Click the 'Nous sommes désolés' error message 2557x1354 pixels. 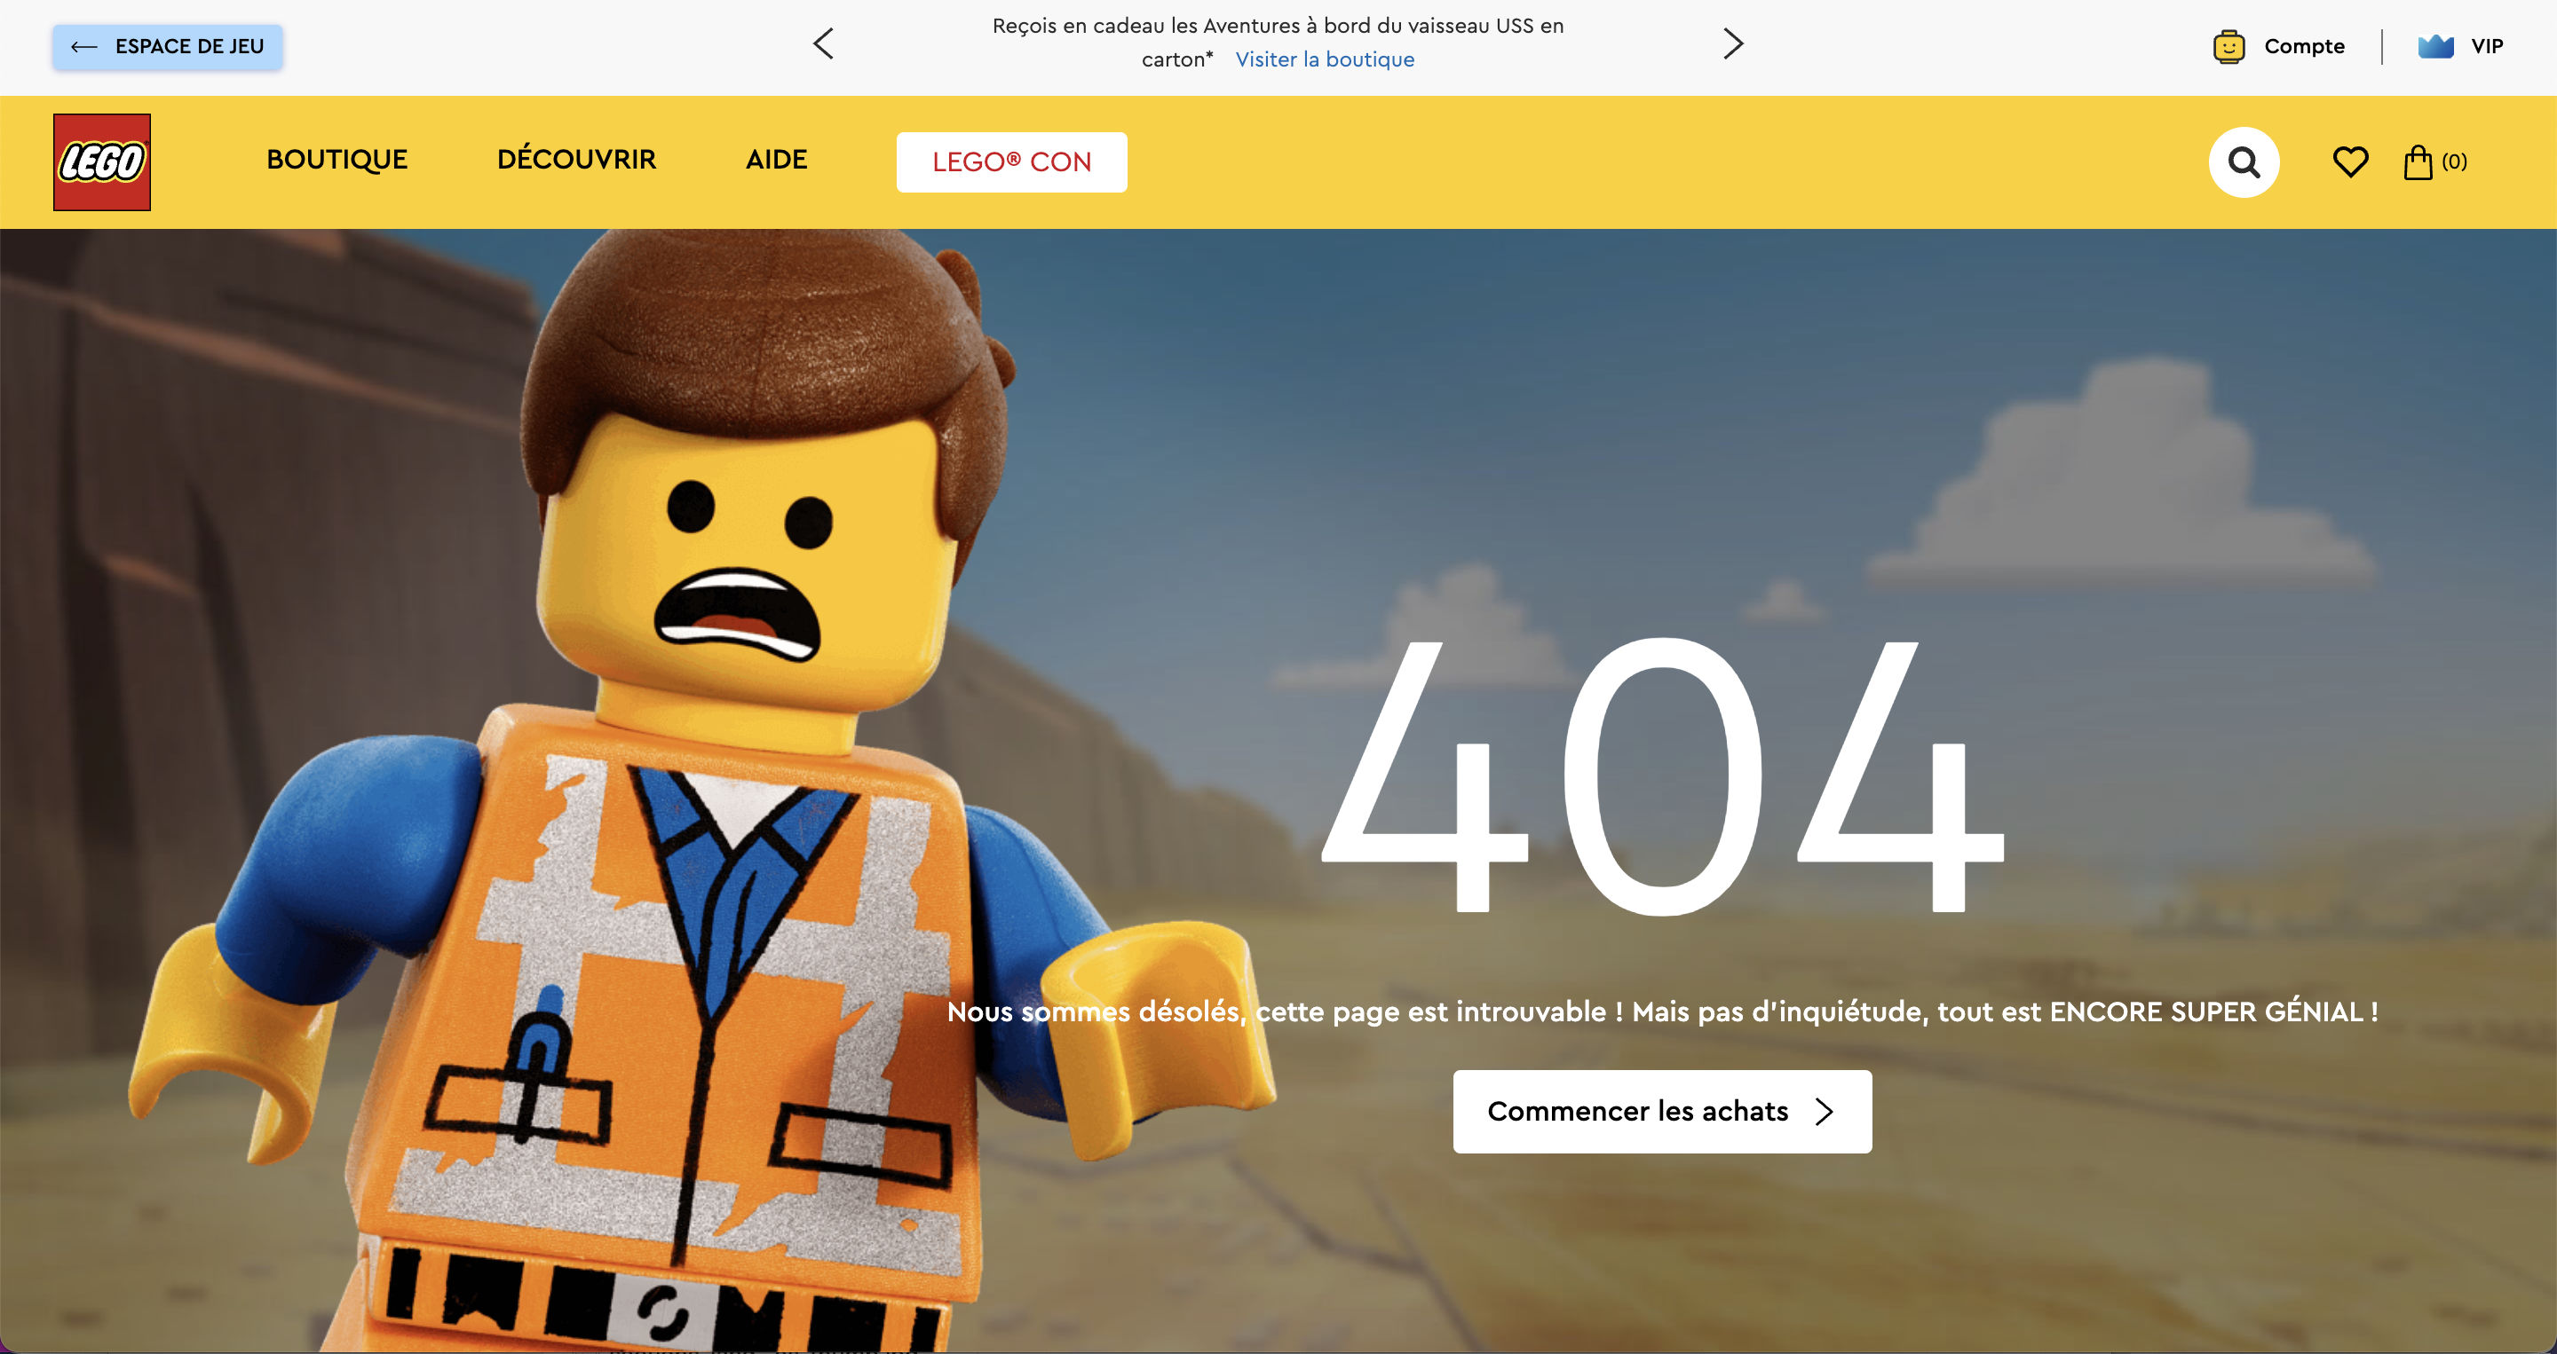click(1662, 1012)
